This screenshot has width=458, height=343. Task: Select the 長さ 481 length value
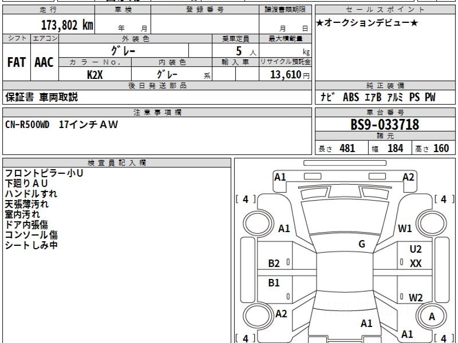337,148
